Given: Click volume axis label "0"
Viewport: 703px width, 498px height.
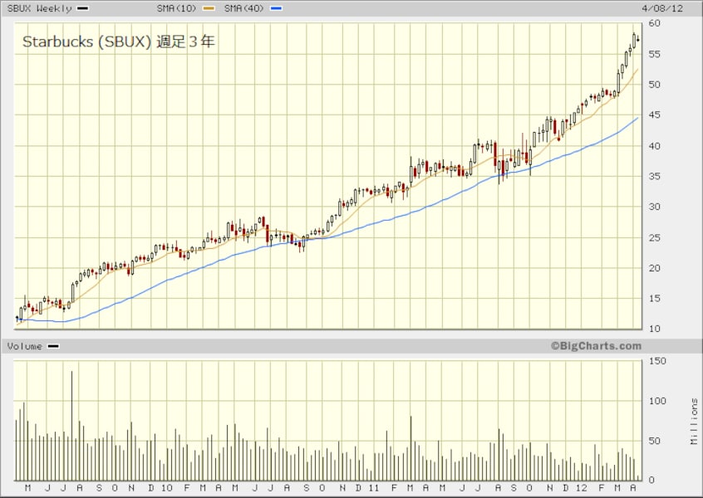Looking at the screenshot, I should (x=651, y=480).
